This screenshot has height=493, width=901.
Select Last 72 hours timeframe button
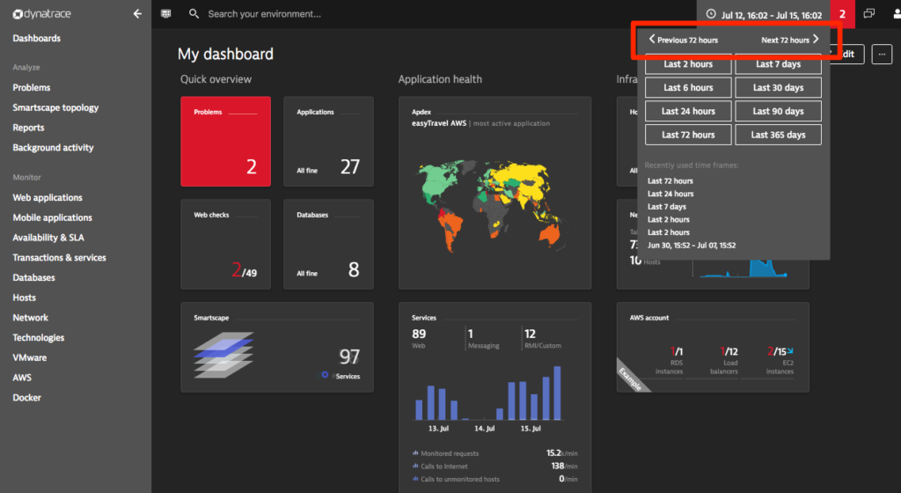pyautogui.click(x=688, y=135)
